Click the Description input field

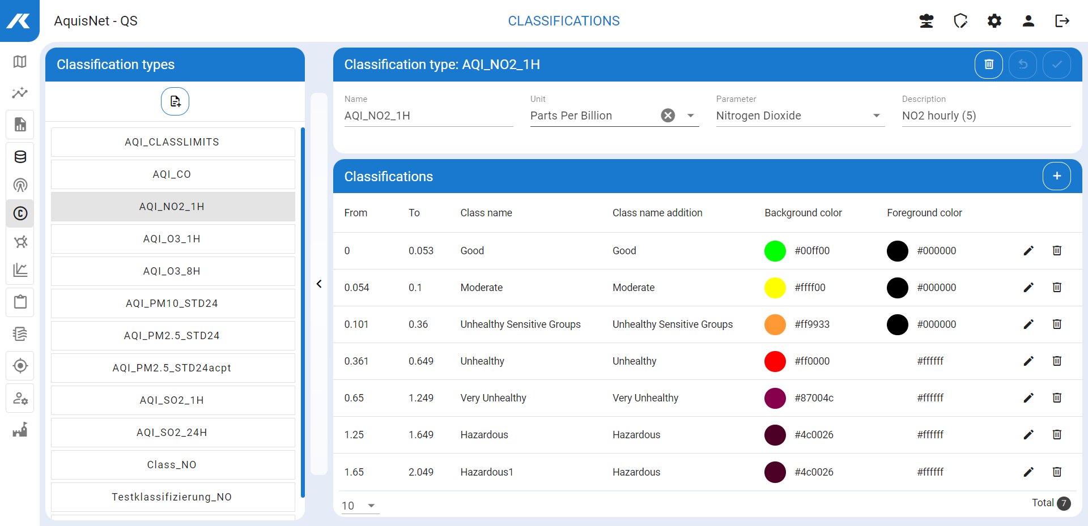[985, 116]
